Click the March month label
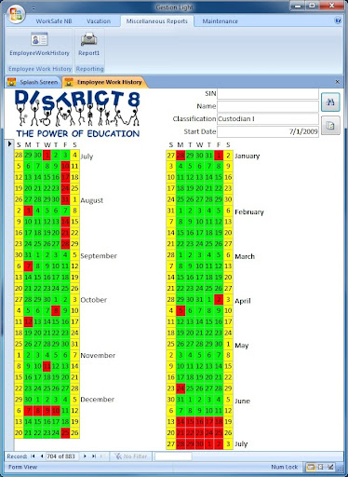 tap(245, 256)
